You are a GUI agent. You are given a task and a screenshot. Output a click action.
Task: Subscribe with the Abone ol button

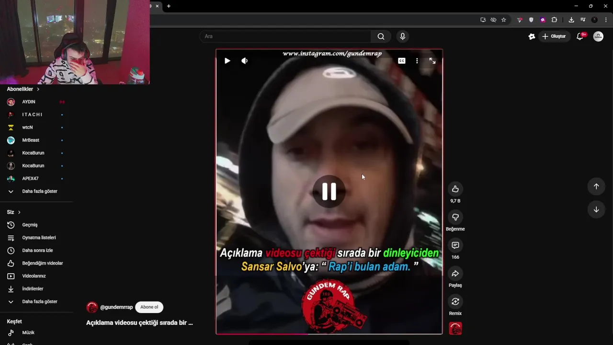coord(149,307)
